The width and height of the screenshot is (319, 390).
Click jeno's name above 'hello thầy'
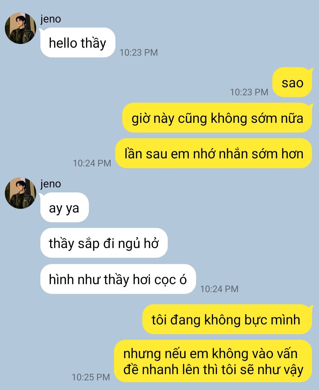click(51, 19)
